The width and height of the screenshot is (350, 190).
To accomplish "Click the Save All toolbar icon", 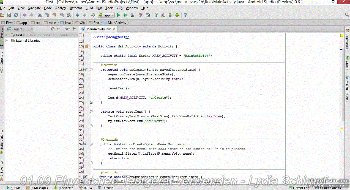I will (x=9, y=15).
